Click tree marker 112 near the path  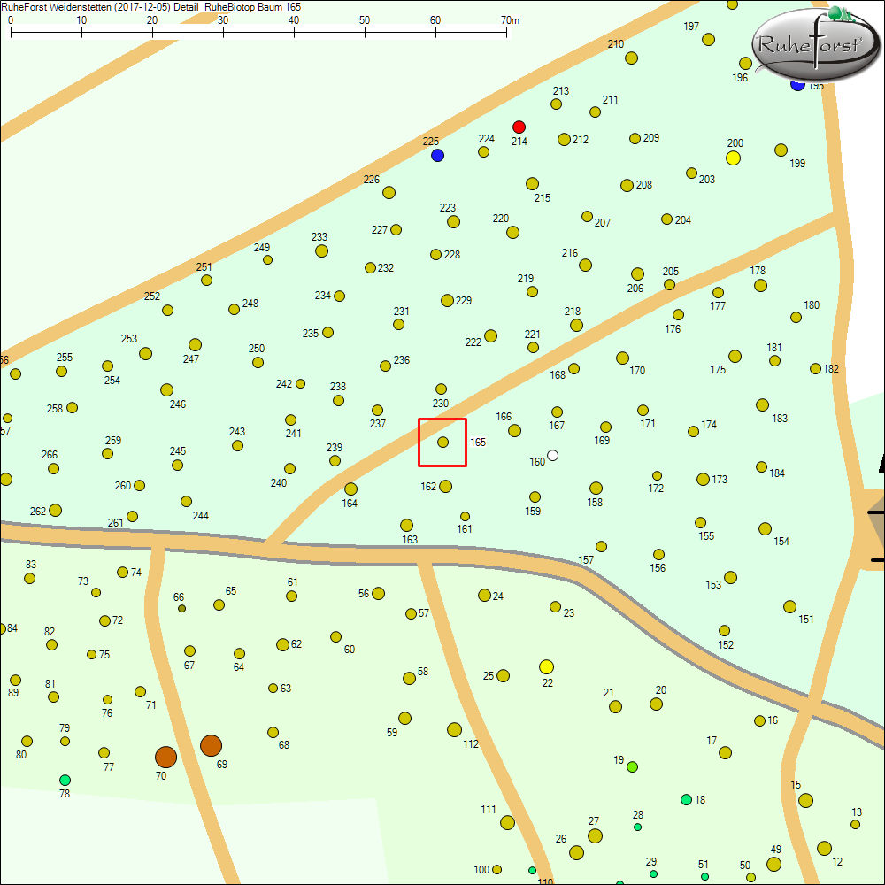click(x=454, y=729)
